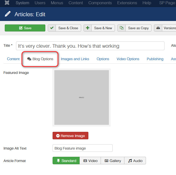
Task: Click the green Save button
Action: point(25,28)
